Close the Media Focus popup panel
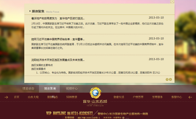The height and width of the screenshot is (119, 196). coord(172,2)
